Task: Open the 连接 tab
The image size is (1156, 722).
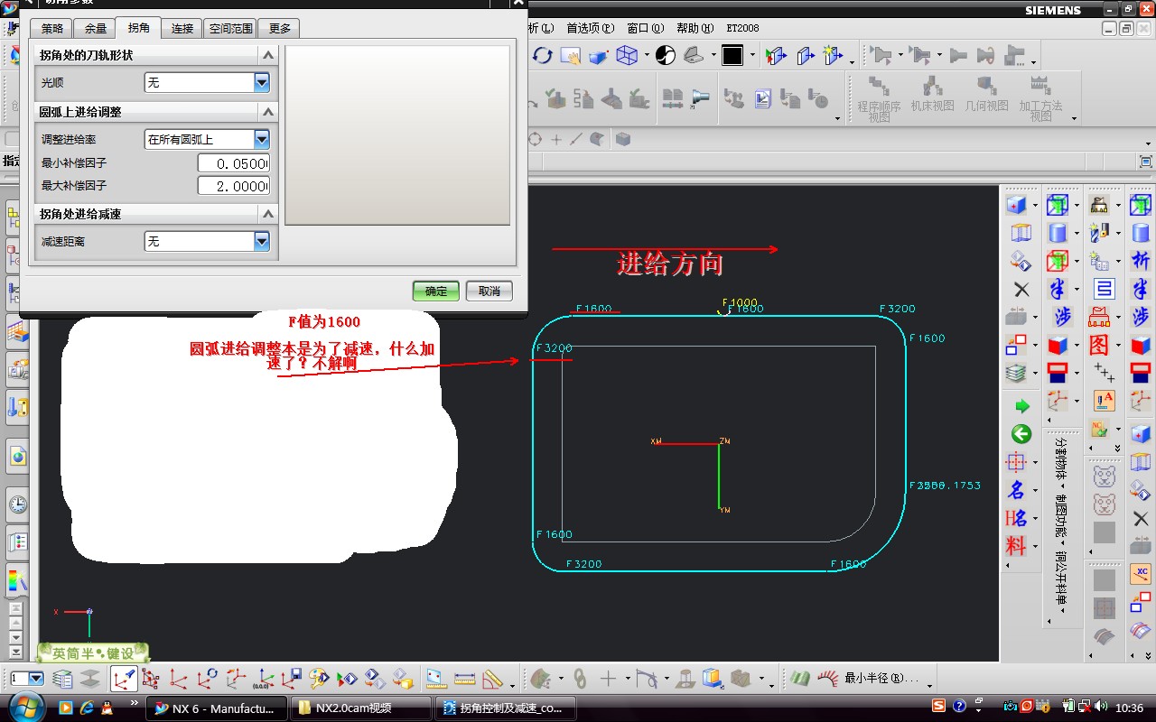Action: pyautogui.click(x=182, y=28)
